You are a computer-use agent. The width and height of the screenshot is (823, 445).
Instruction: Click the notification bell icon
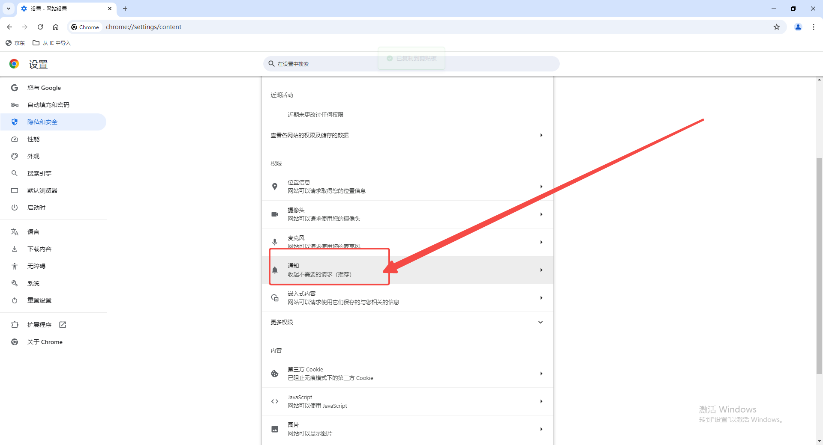(x=275, y=270)
